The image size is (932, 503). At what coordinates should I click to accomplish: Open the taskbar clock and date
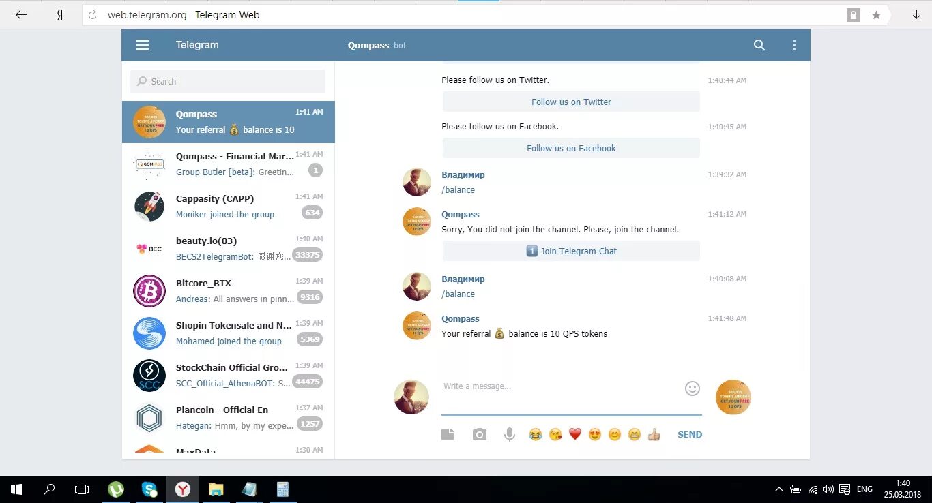(903, 489)
